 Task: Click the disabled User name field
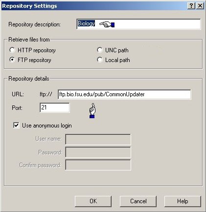tap(98, 139)
